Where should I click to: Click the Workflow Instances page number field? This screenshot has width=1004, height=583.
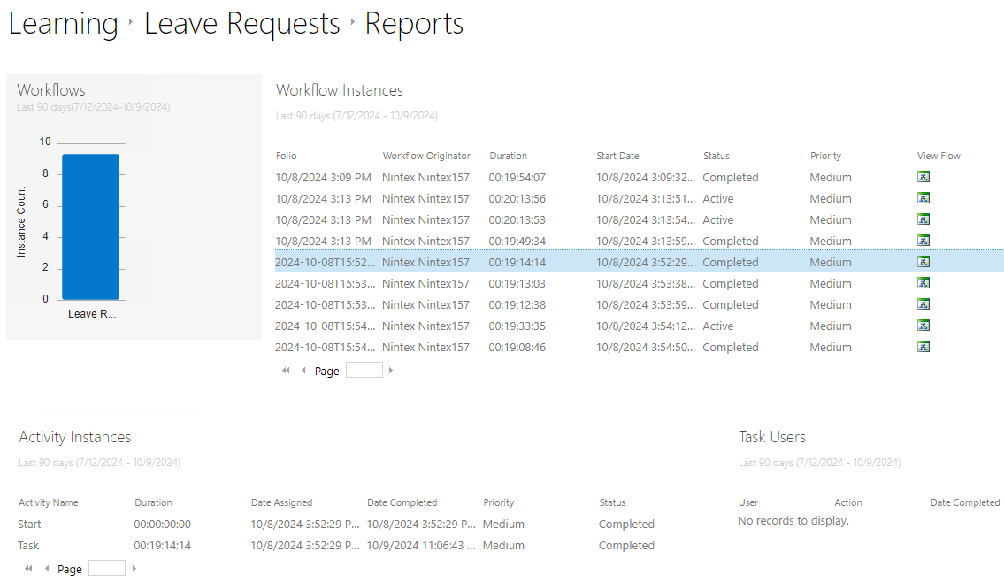point(364,371)
